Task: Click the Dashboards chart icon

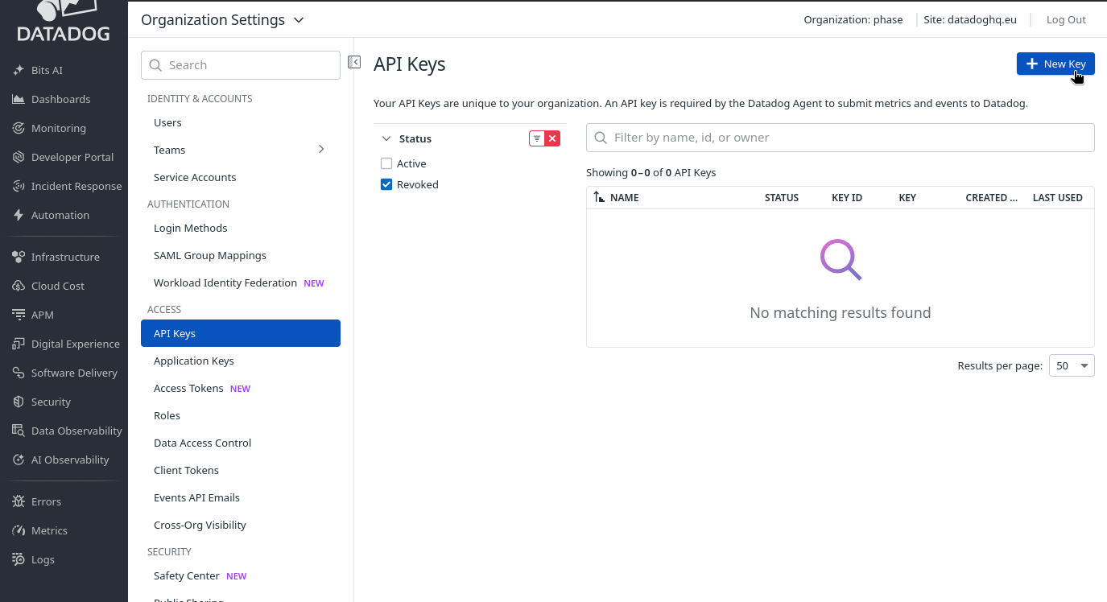Action: click(x=19, y=99)
